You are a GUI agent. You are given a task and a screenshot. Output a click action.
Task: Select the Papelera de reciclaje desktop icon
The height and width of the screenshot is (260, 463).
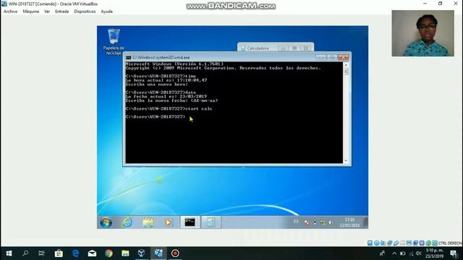point(114,42)
